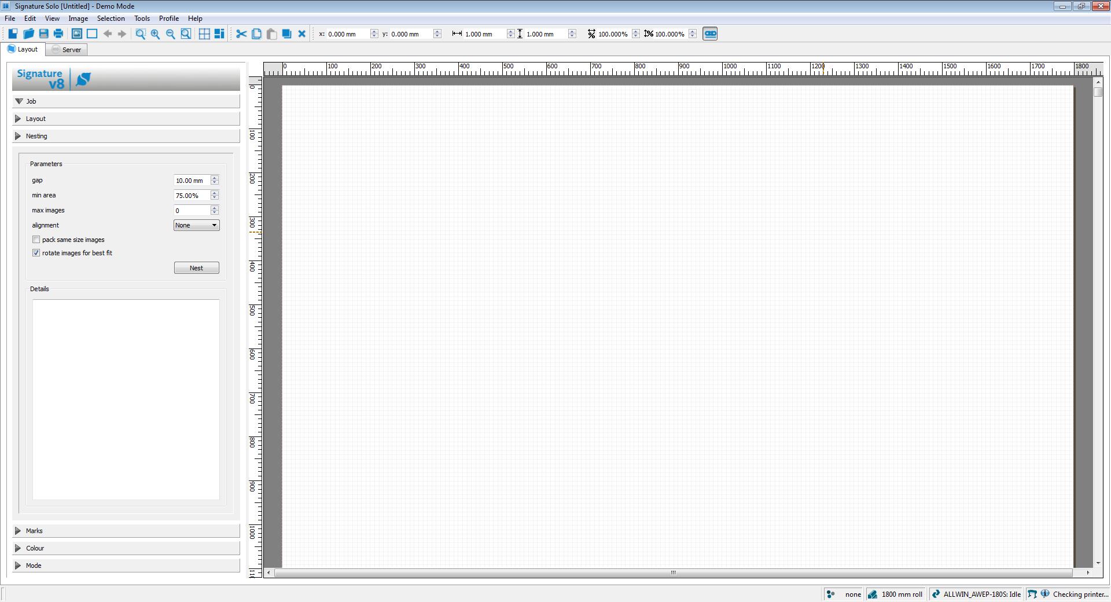Click the media roll status icon

tap(873, 594)
